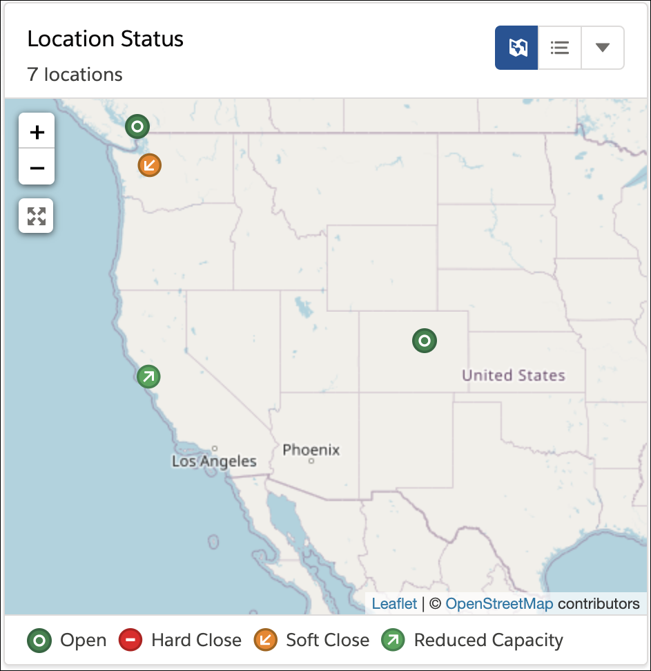Viewport: 651px width, 671px height.
Task: Select the orange Soft Close marker near Seattle
Action: coord(150,165)
